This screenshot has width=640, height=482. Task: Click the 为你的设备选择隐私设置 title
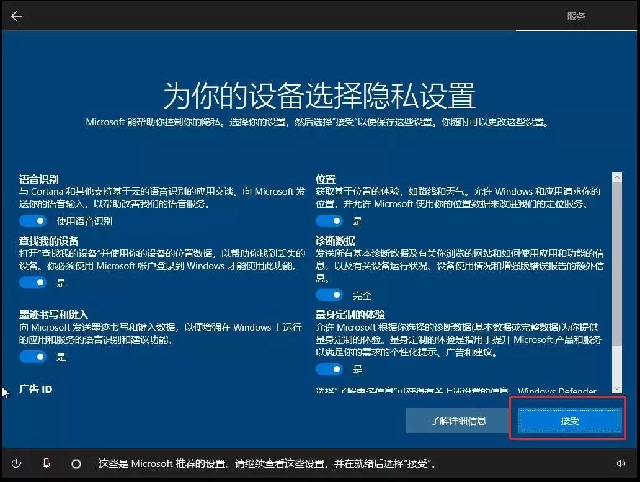click(319, 96)
